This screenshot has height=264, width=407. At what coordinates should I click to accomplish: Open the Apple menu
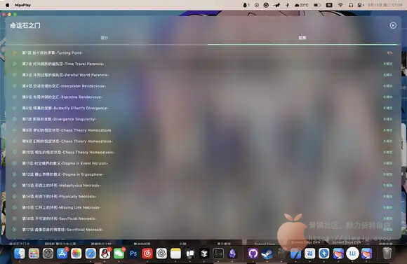tap(8, 5)
